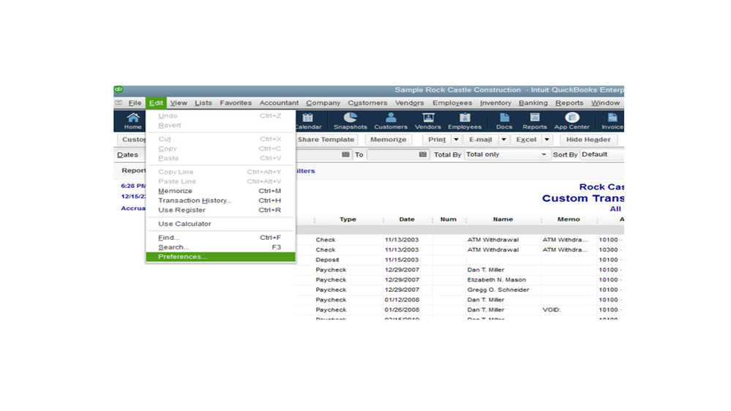The height and width of the screenshot is (411, 731).
Task: Click Gregg O. Schneider paycheck name
Action: coord(498,290)
